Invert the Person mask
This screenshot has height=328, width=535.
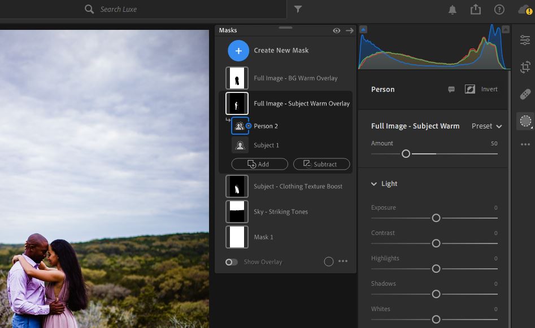pos(470,89)
